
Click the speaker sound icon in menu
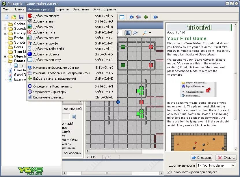click(x=30, y=21)
